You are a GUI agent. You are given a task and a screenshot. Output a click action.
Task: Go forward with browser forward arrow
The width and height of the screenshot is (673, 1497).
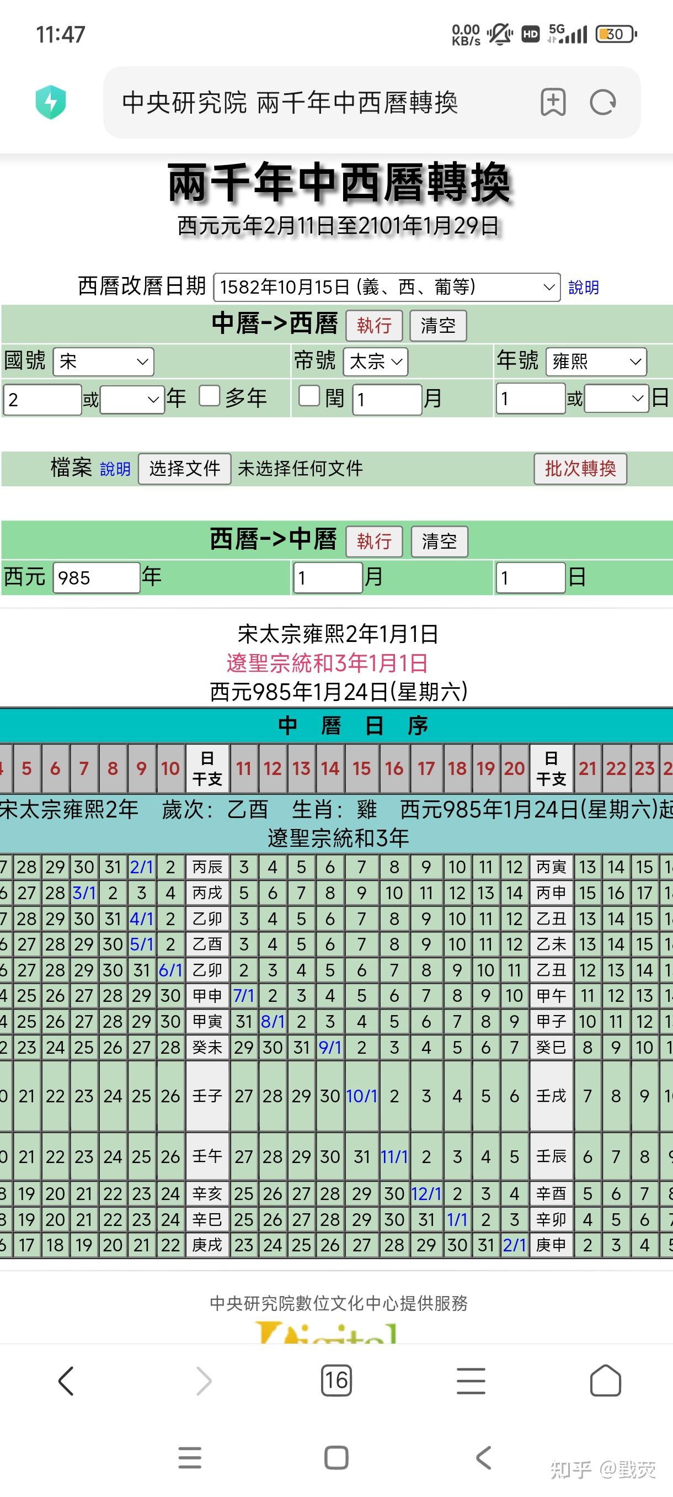(203, 1381)
